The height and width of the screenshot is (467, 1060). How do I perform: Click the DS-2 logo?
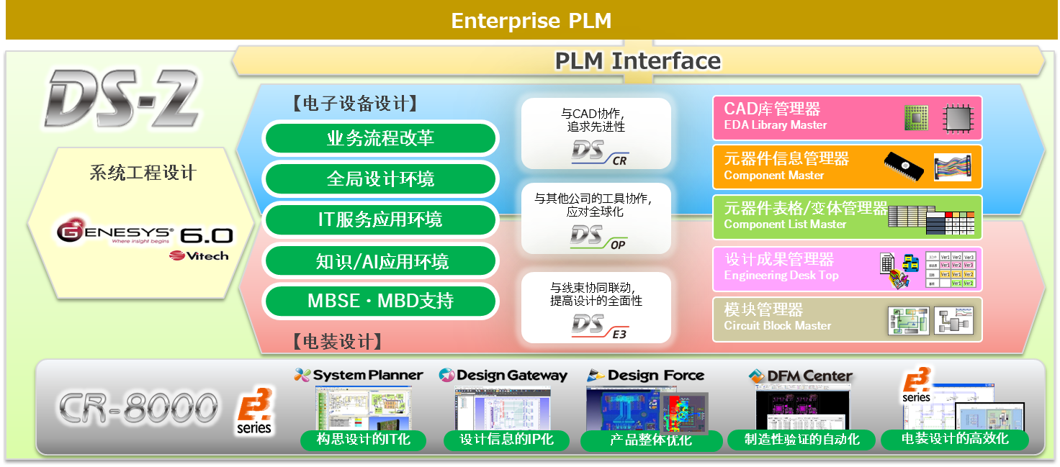pos(121,99)
